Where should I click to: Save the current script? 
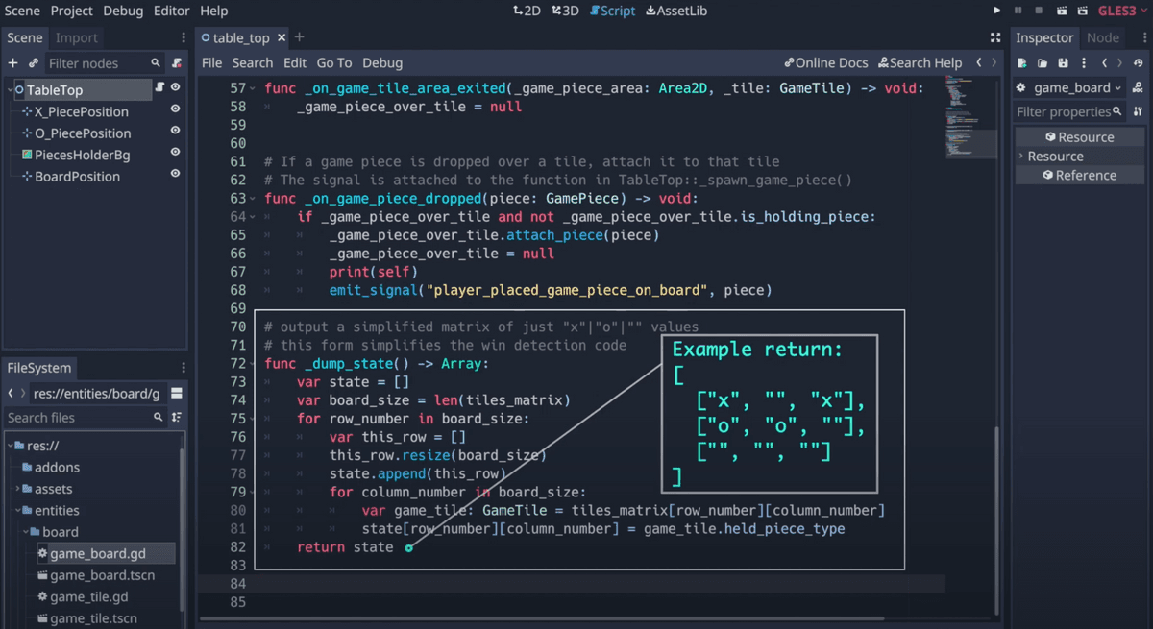(x=211, y=62)
